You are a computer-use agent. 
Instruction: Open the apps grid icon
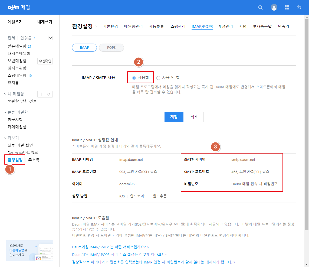287,8
